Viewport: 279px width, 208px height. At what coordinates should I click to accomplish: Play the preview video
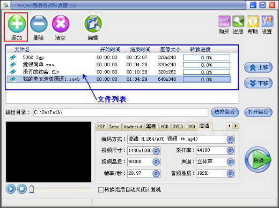11,189
